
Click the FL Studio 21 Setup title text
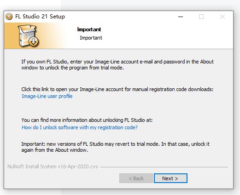pyautogui.click(x=40, y=17)
